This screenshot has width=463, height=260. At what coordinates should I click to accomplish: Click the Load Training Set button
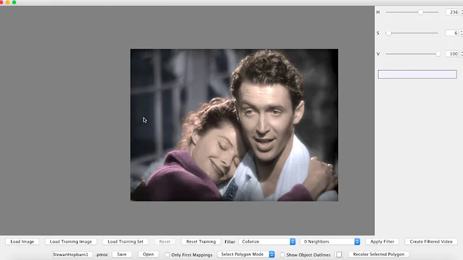(125, 241)
